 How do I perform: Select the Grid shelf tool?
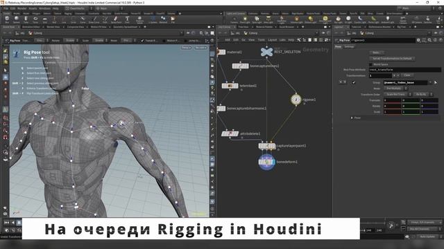[44, 19]
